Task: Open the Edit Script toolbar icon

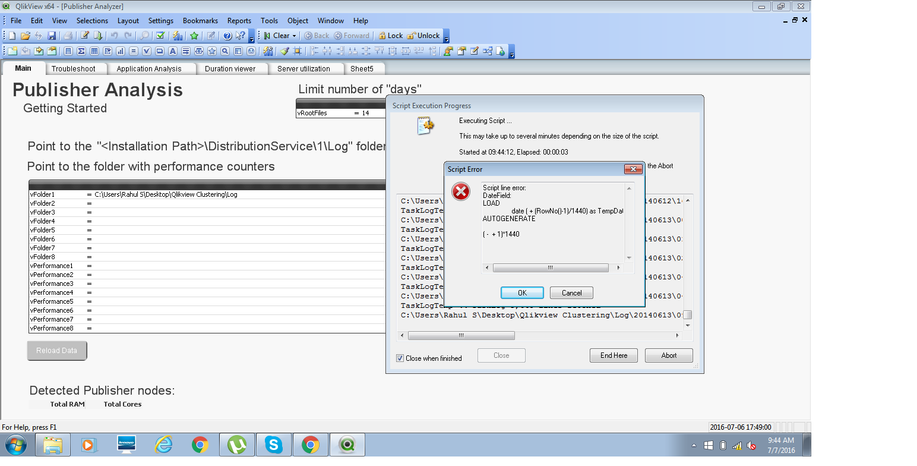Action: click(85, 36)
